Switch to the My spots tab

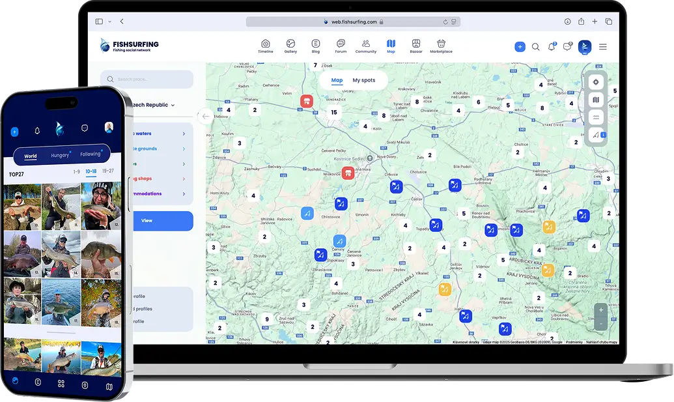click(364, 80)
